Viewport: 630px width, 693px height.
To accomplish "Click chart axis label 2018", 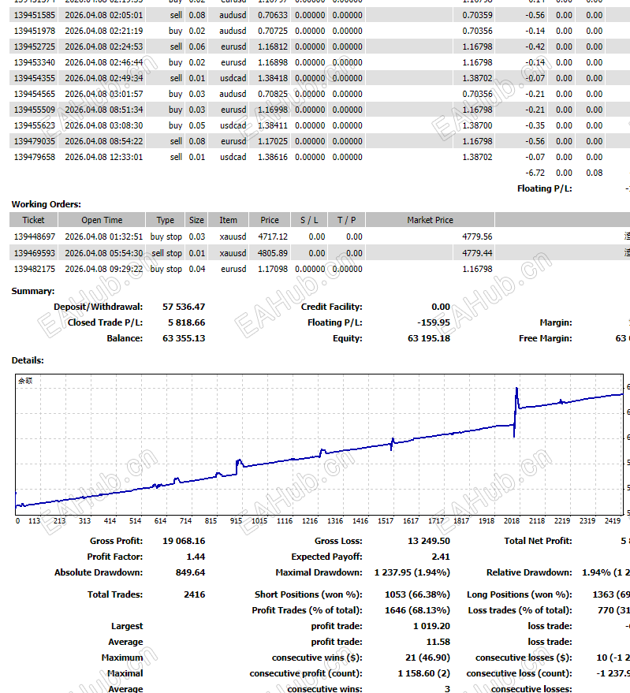I will pos(512,521).
